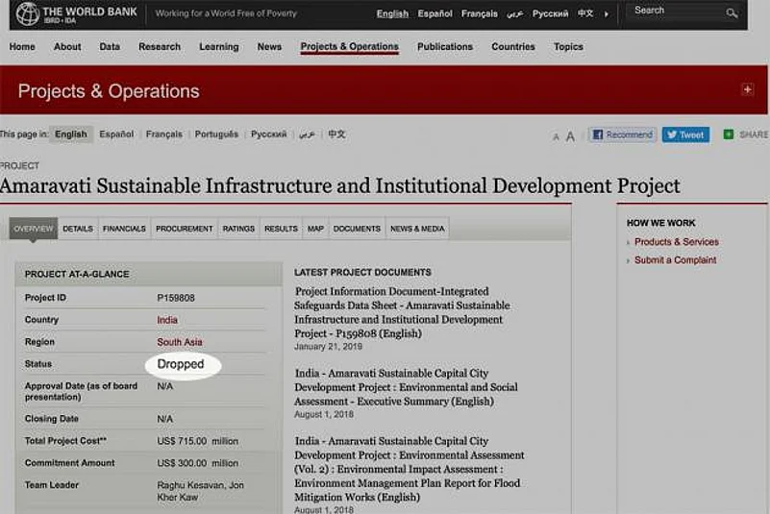This screenshot has height=514, width=770.
Task: Click the India country link
Action: (x=167, y=320)
